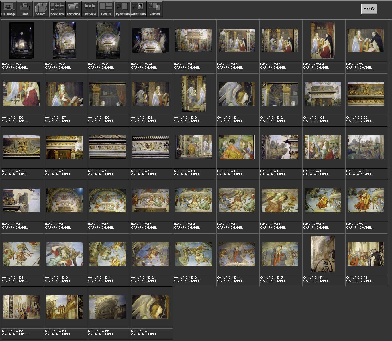Select angel thumbnail 6A1-LF-CC-B11
The image size is (392, 341).
pos(237,94)
